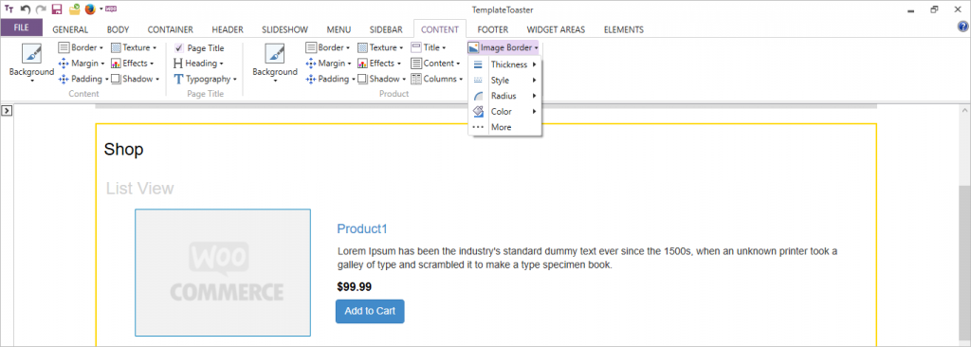The width and height of the screenshot is (971, 347).
Task: Open Title dropdown in Product group
Action: pos(429,47)
